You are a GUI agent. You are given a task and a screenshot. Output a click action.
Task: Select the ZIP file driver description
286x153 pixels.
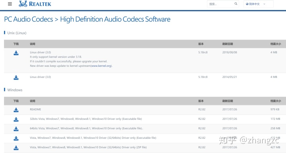[x=88, y=147]
